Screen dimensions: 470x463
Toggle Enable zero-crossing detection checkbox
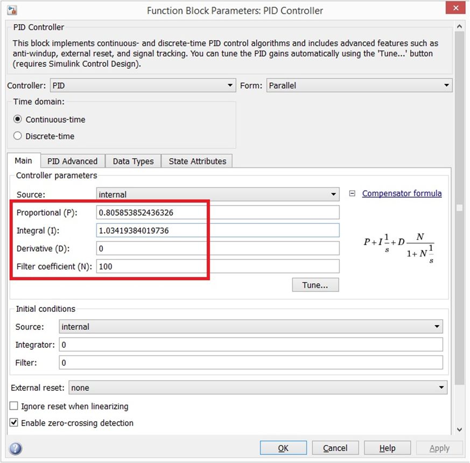click(14, 422)
